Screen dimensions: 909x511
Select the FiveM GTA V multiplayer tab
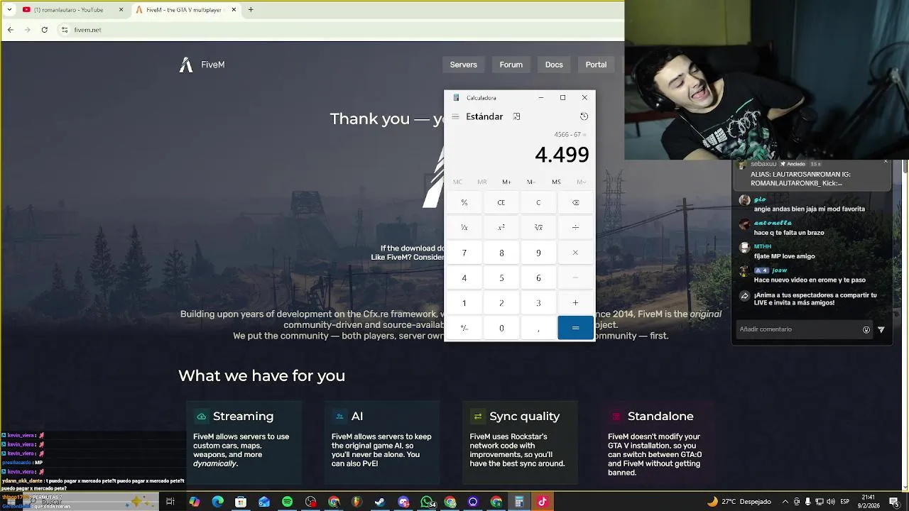coord(185,10)
